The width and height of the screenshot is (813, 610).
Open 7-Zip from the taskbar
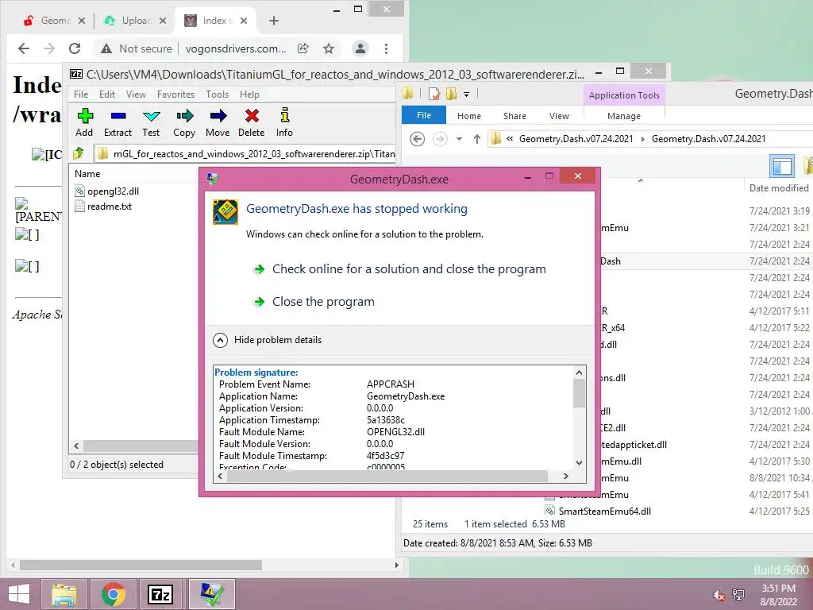(160, 594)
